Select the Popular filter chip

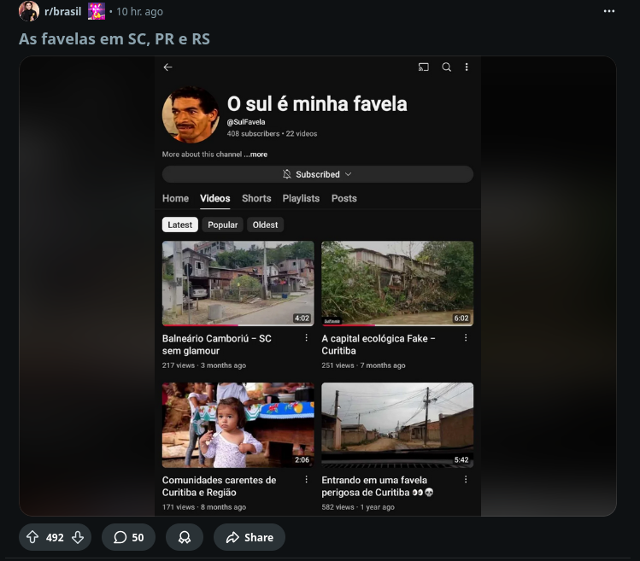tap(222, 225)
